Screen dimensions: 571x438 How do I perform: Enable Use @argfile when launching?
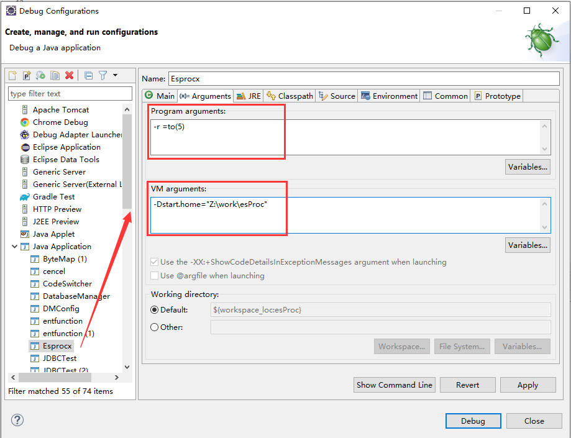[x=155, y=275]
